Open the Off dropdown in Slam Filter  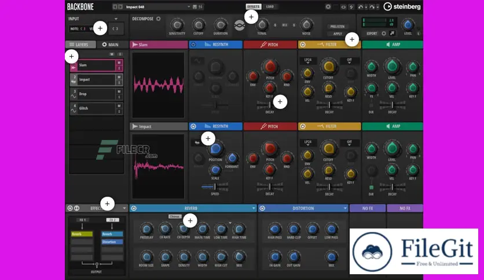coord(349,61)
